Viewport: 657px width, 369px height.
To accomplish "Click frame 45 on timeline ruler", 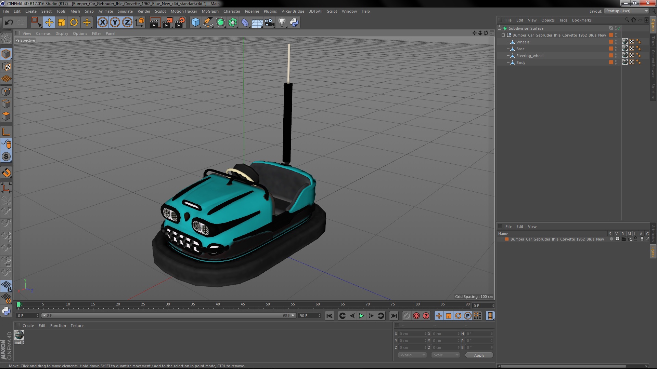I will [x=243, y=304].
